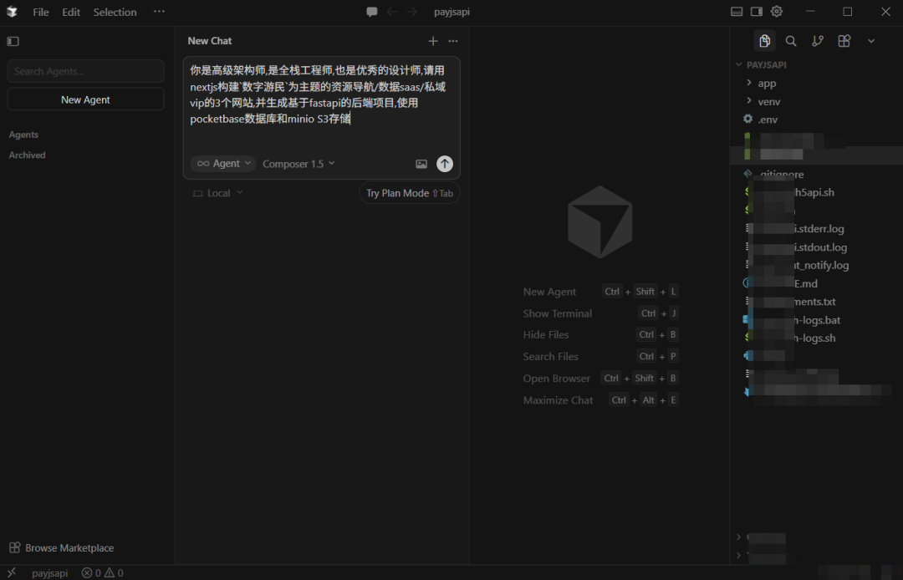This screenshot has height=580, width=903.
Task: Click New Agent shortcut entry
Action: coord(600,292)
